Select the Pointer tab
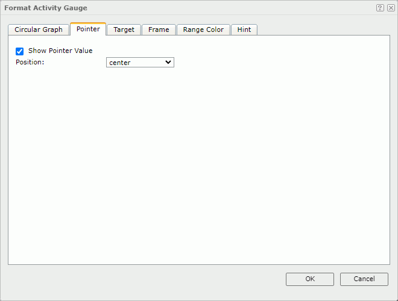398x301 pixels. pos(88,29)
